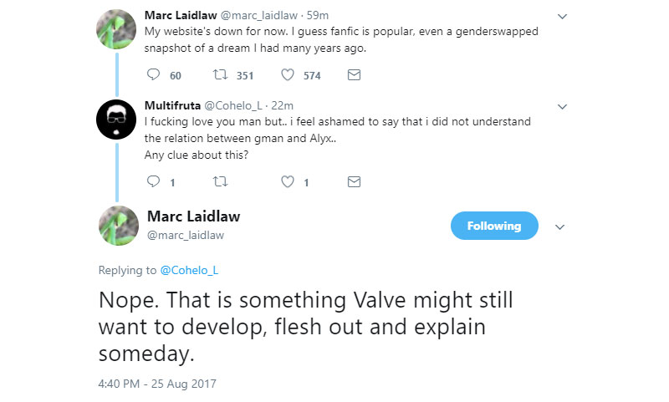Reply to Marc Laidlaw's website-down tweet
The image size is (669, 402).
pyautogui.click(x=153, y=75)
